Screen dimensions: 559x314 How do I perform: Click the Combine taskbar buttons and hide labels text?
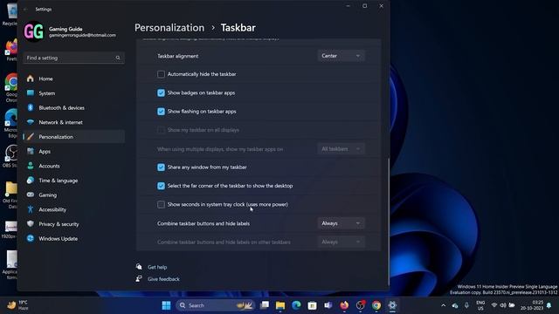coord(204,223)
